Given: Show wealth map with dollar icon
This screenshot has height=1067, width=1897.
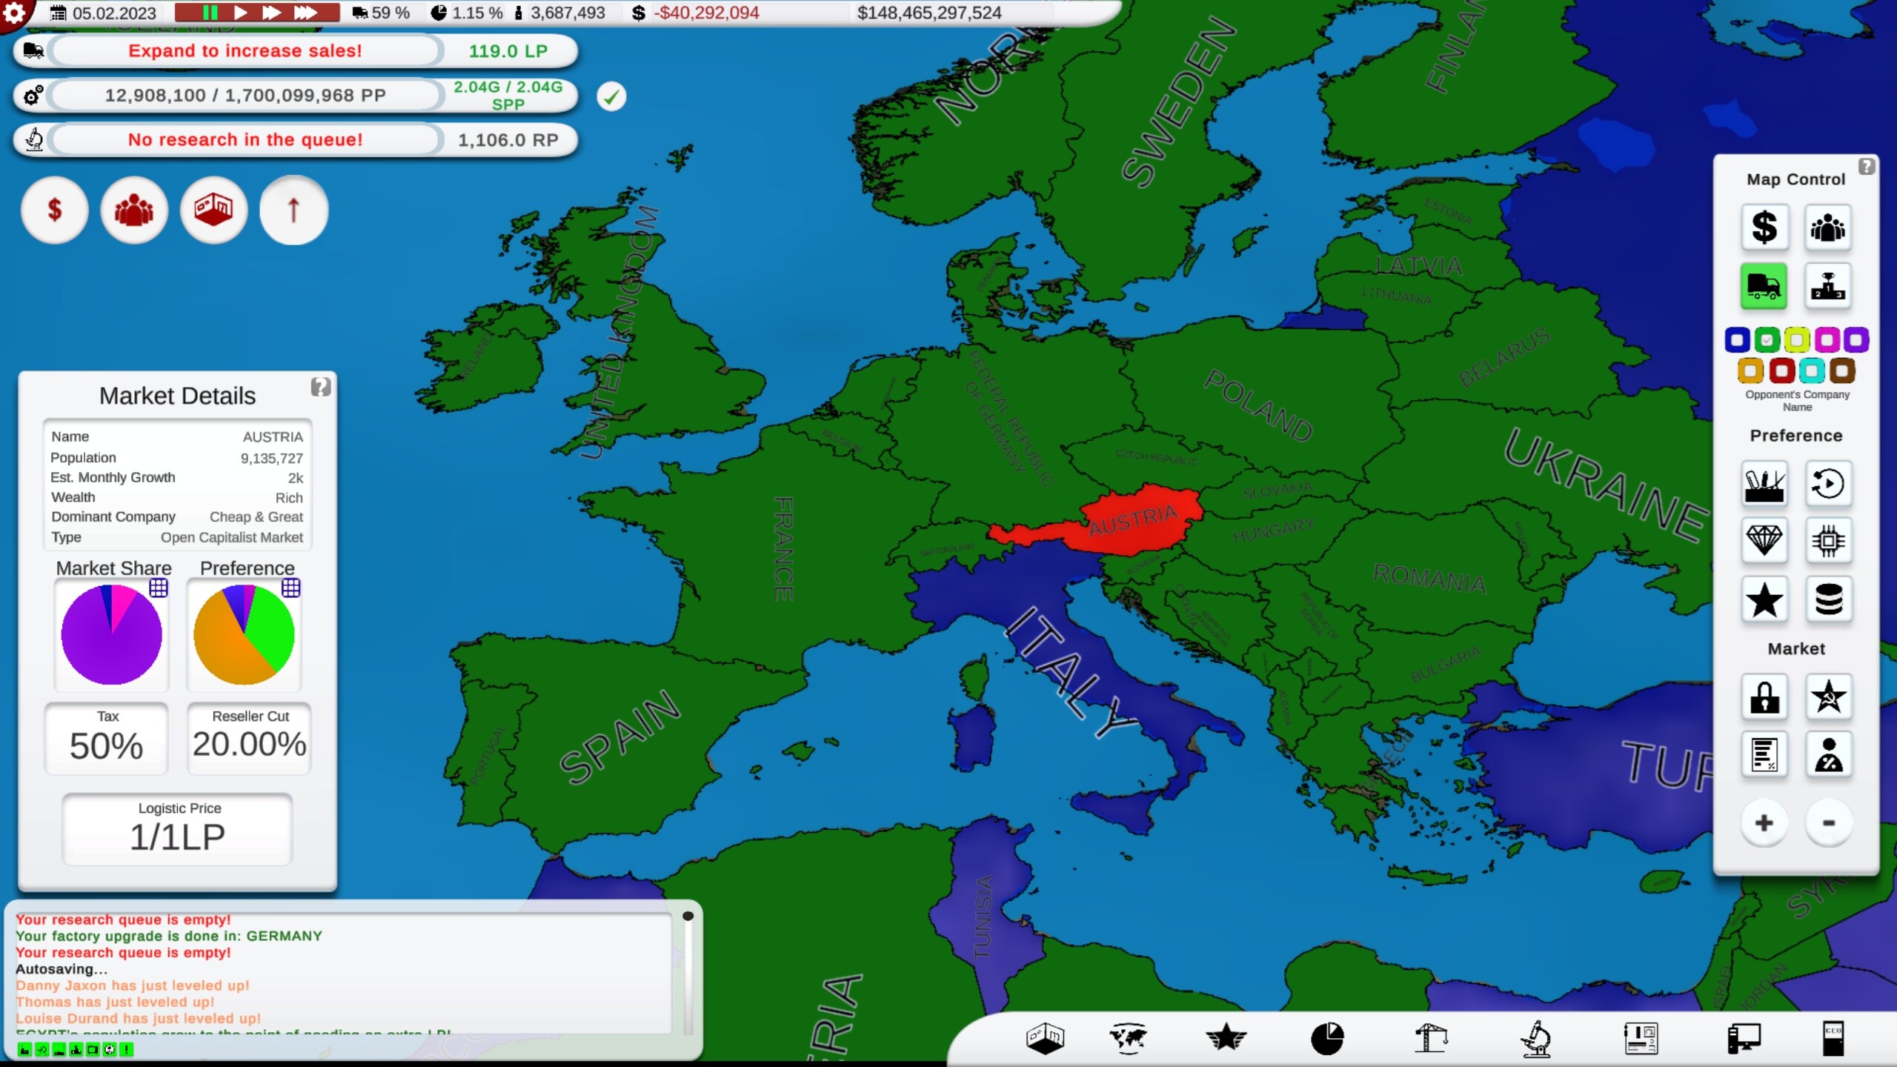Looking at the screenshot, I should click(1764, 227).
